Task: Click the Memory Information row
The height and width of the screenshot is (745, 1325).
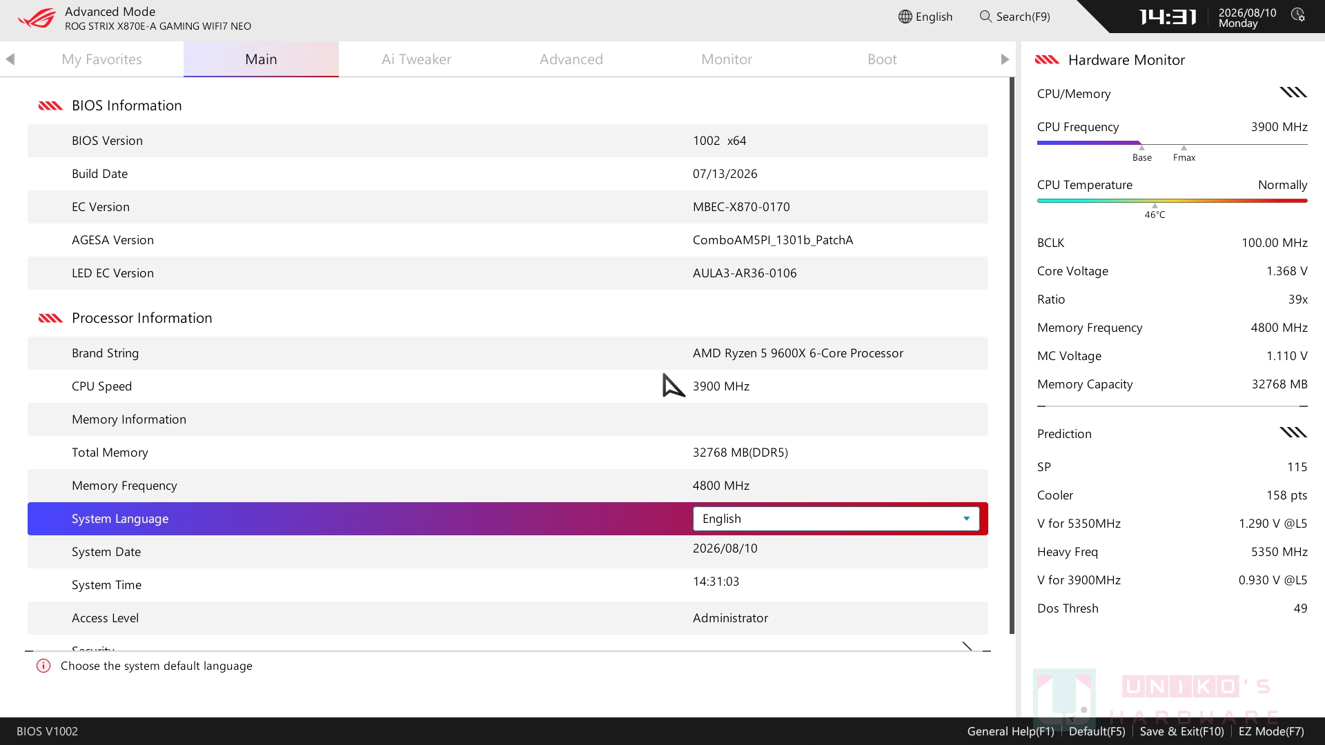Action: [507, 419]
